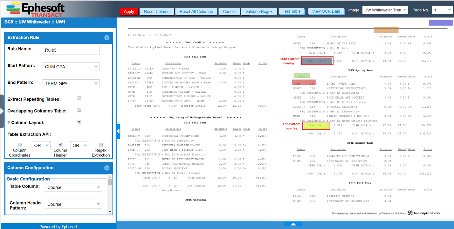454x229 pixels.
Task: Open the Start Pattern dropdown
Action: coord(96,67)
